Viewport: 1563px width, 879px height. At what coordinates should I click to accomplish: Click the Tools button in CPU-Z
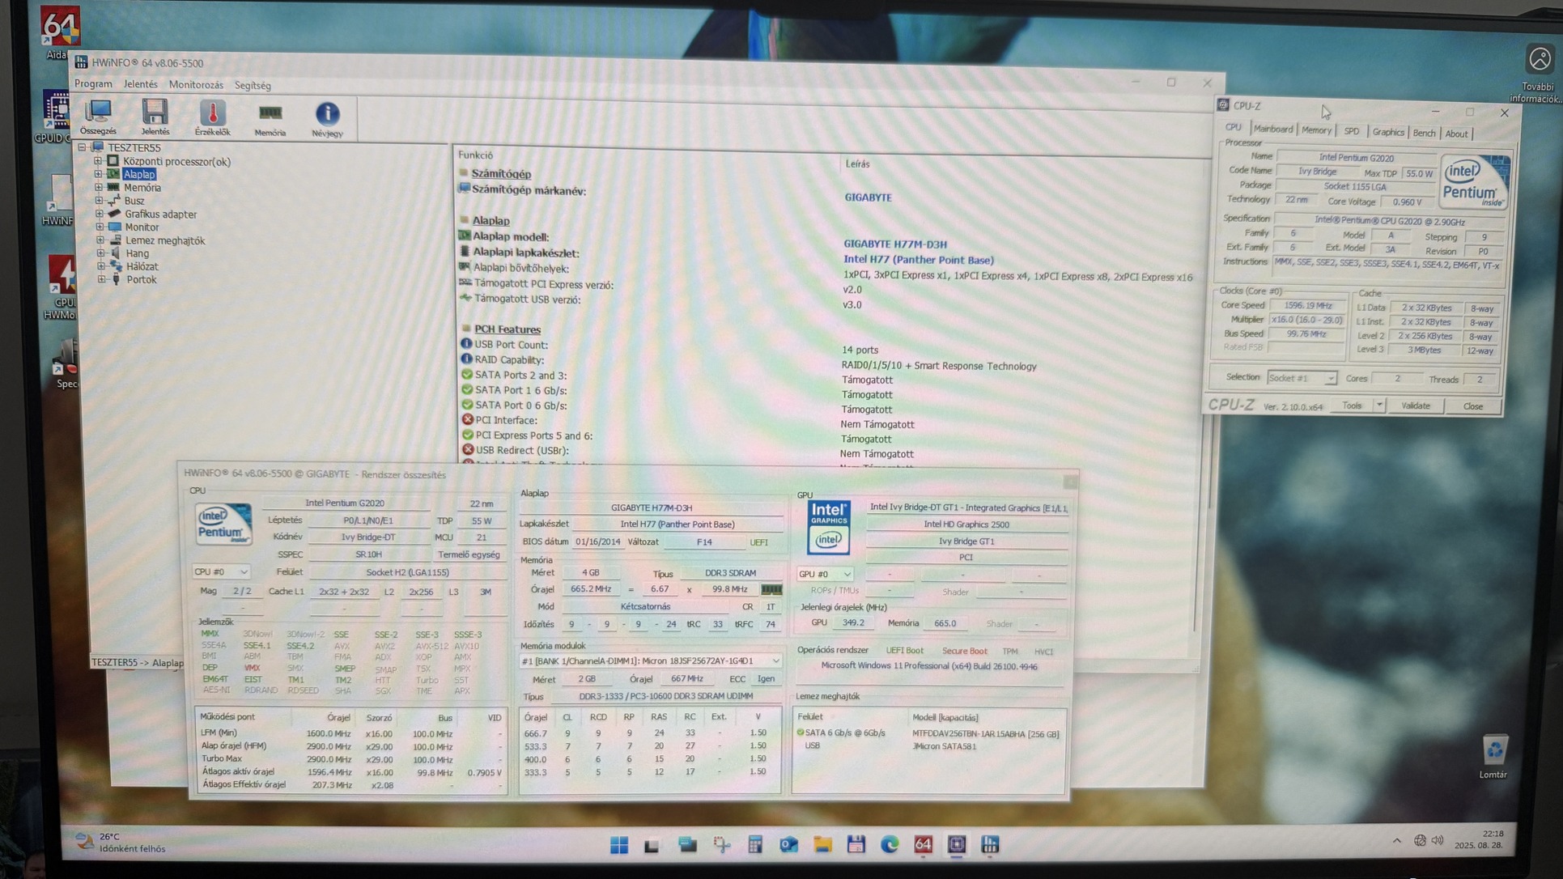(1352, 406)
